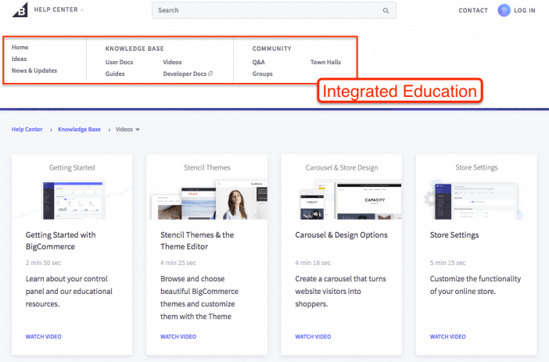Click the Help Center breadcrumb link

pos(27,129)
